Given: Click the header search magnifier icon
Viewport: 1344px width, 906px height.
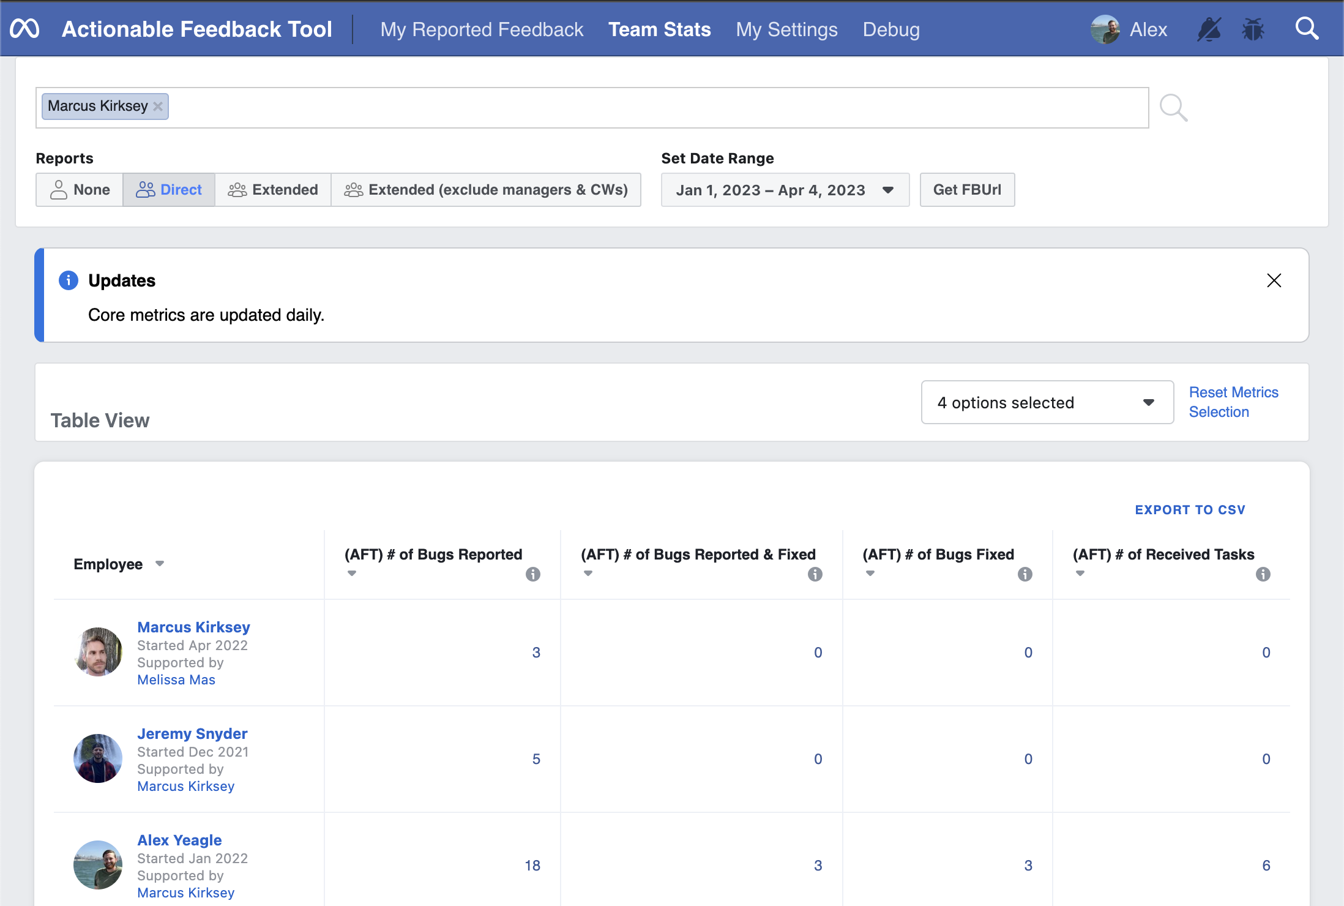Looking at the screenshot, I should click(x=1307, y=29).
